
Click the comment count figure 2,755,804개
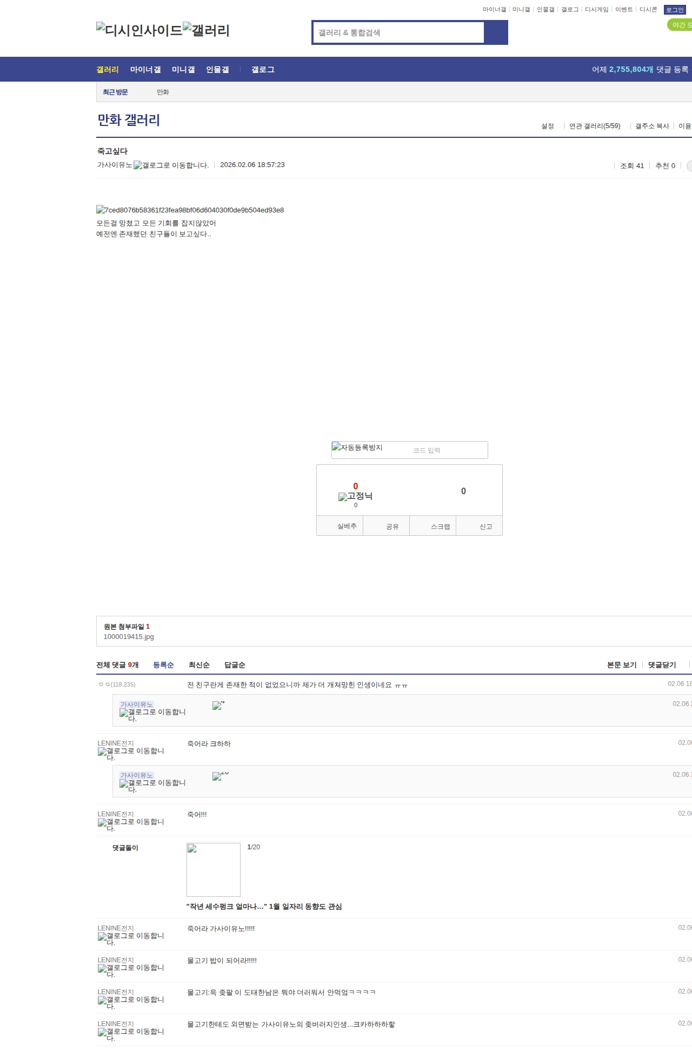(x=631, y=69)
